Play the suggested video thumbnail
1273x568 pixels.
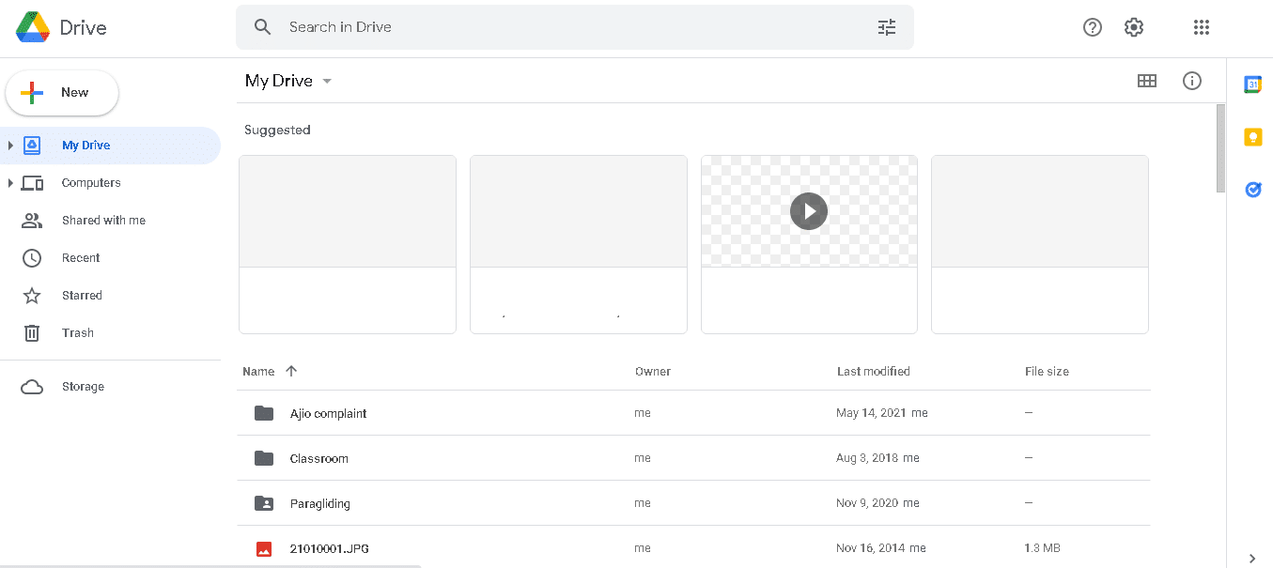click(x=808, y=210)
